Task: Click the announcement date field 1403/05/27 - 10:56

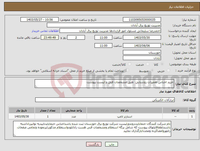Action: click(x=40, y=20)
